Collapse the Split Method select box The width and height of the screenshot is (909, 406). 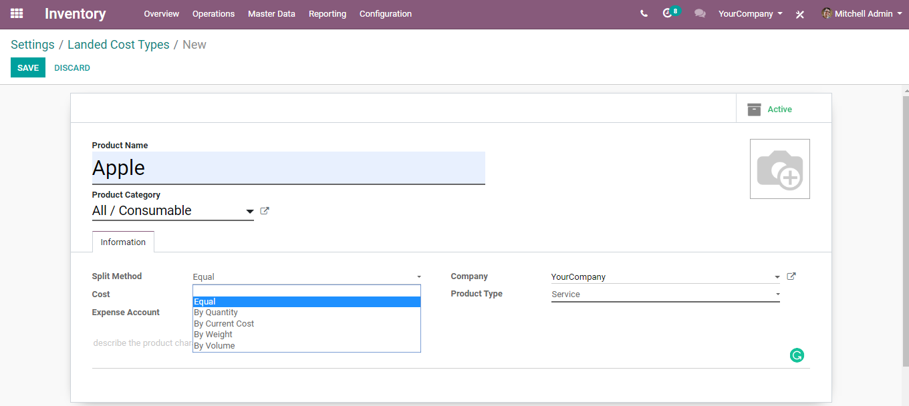307,276
